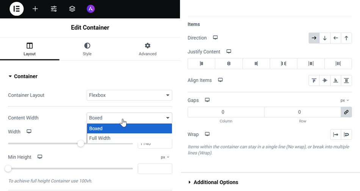Screen dimensions: 360x191
Task: Click the Add Element plus icon
Action: [35, 9]
